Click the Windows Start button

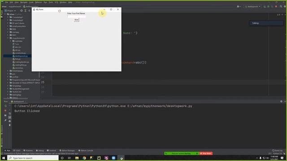tap(4, 158)
